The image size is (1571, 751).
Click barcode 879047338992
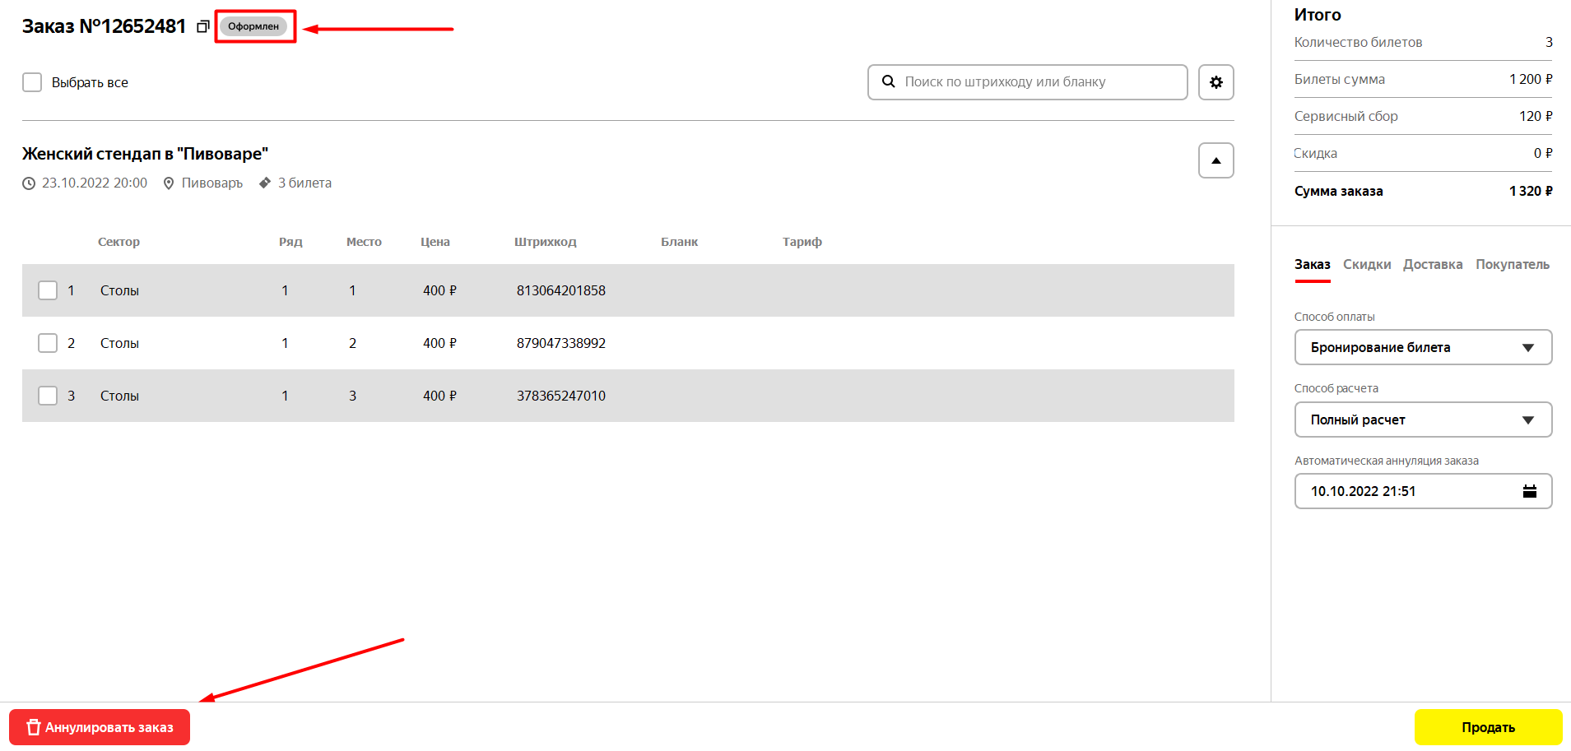click(x=561, y=343)
